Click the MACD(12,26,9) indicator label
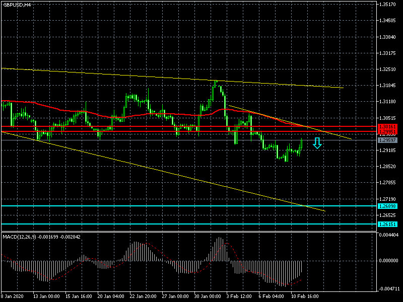The height and width of the screenshot is (302, 403). [42, 236]
